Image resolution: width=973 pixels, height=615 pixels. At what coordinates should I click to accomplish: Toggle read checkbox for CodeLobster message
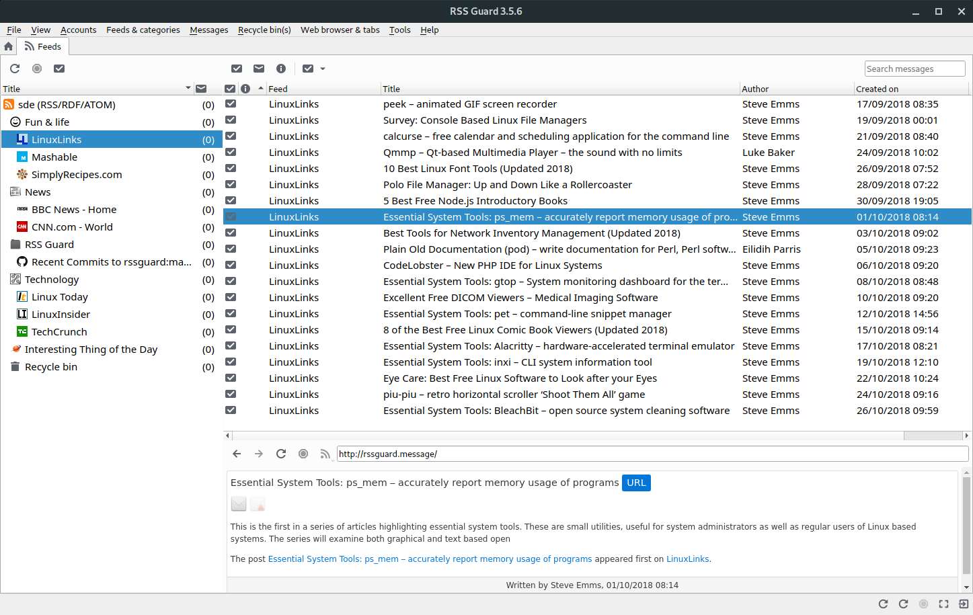click(x=231, y=265)
